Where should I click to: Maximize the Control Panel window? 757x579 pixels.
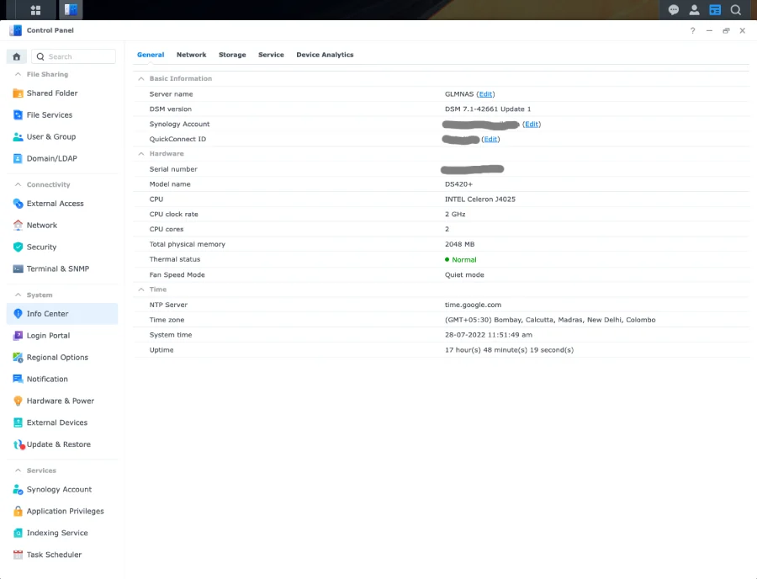pos(726,30)
